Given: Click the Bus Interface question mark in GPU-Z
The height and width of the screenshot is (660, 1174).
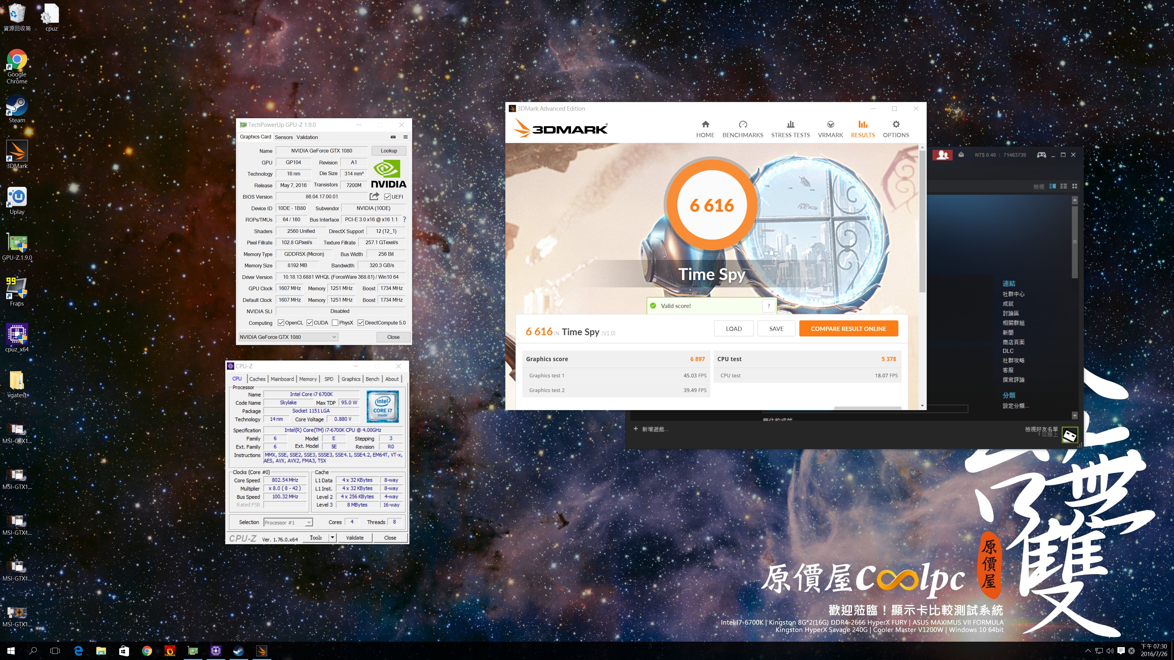Looking at the screenshot, I should click(x=404, y=220).
